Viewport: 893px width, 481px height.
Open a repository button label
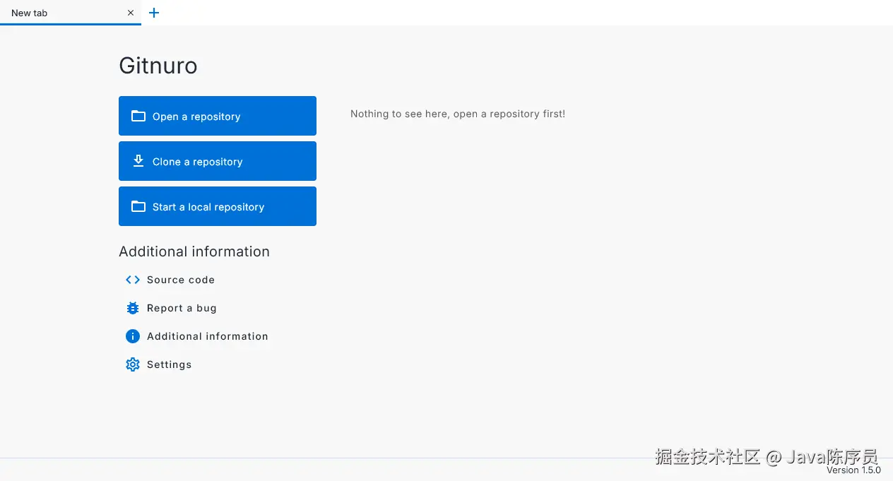point(196,117)
